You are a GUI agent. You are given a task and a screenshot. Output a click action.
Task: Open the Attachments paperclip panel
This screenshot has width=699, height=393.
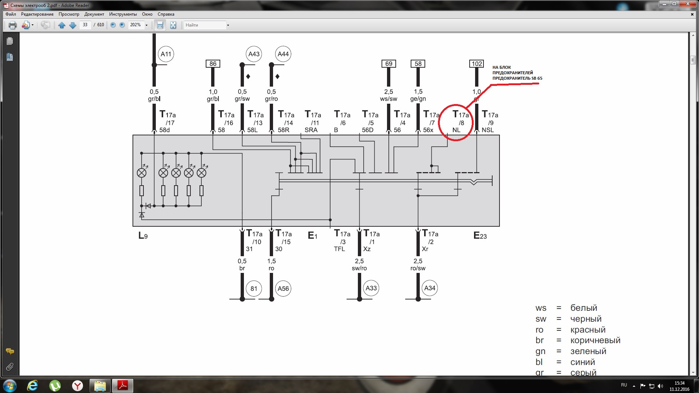click(10, 367)
